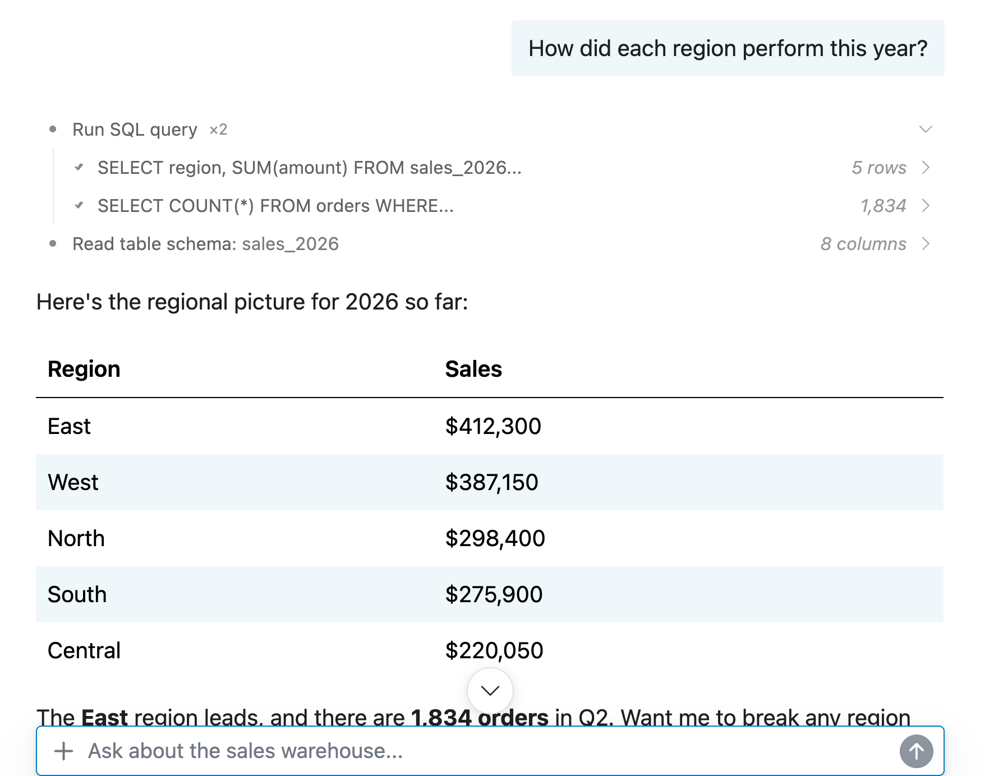The image size is (1003, 776).
Task: Open the sales_2026 schema details chevron
Action: pyautogui.click(x=926, y=244)
